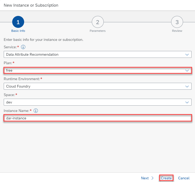Select the Space field showing dev
Image resolution: width=195 pixels, height=182 pixels.
tap(98, 102)
